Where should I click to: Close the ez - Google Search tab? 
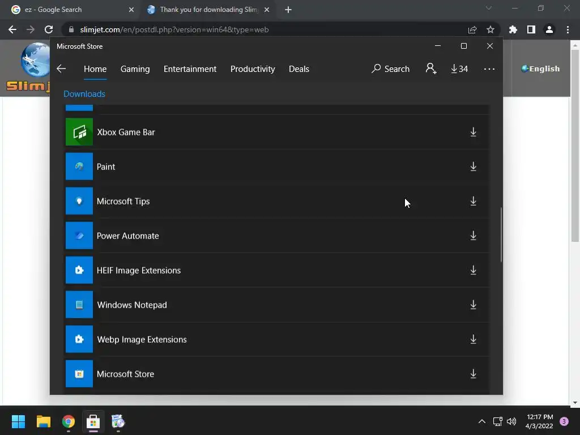pos(131,10)
